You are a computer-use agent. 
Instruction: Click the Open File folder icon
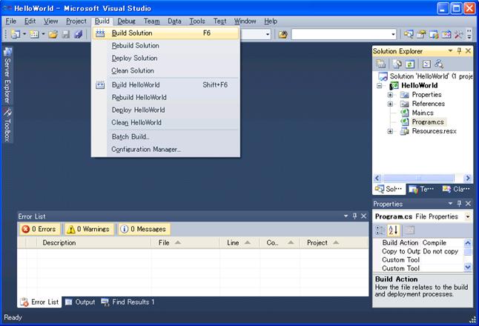[53, 34]
